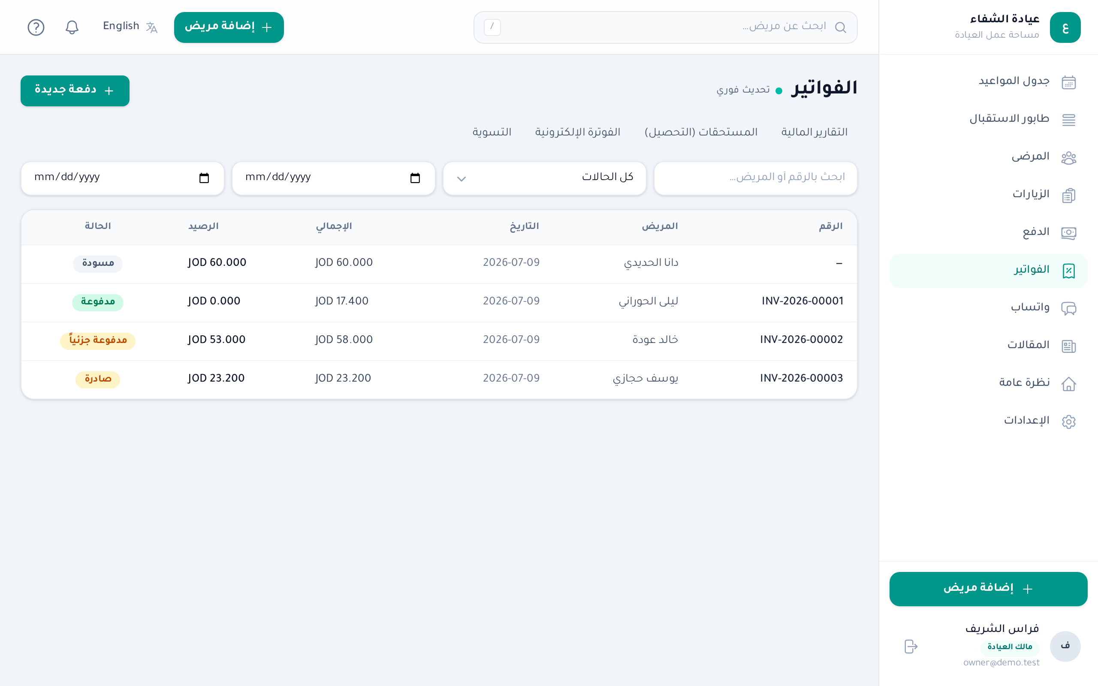Click the user avatar ف

coord(1065,646)
